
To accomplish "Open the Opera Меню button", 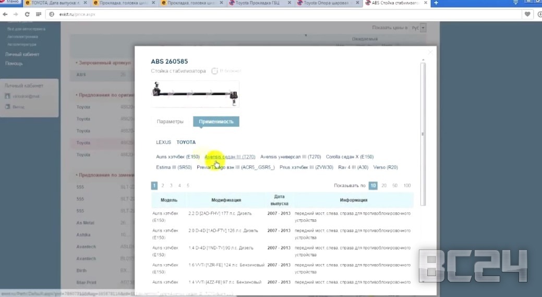I will (x=10, y=3).
